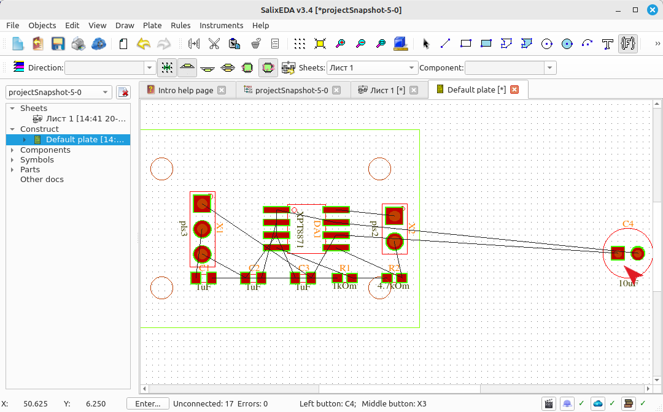
Task: Zoom to window with the third magnifier icon
Action: click(x=381, y=44)
